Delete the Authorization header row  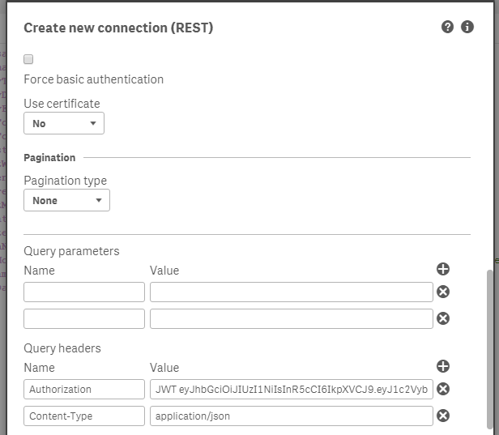click(x=443, y=389)
